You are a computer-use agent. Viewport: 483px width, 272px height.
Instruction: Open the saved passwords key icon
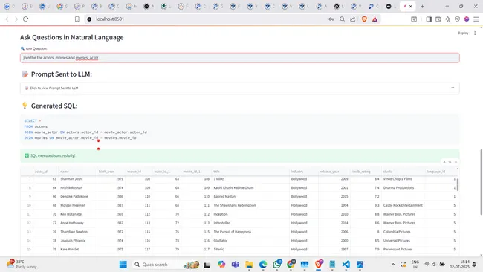pos(331,19)
